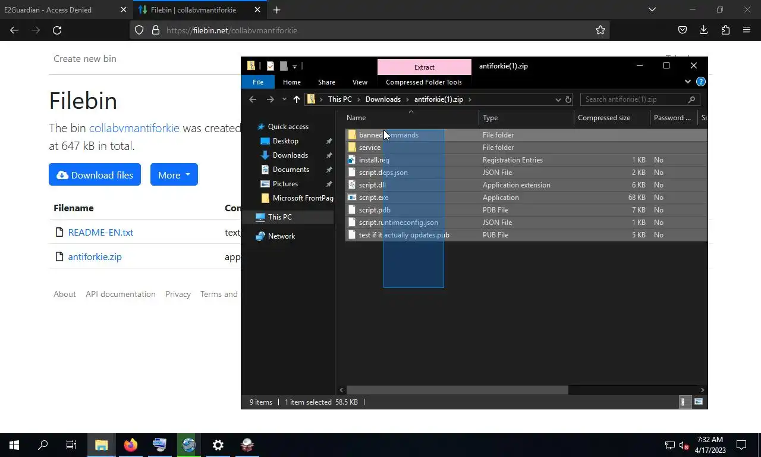Open Compressed Folder Tools tab
This screenshot has height=457, width=761.
tap(424, 82)
